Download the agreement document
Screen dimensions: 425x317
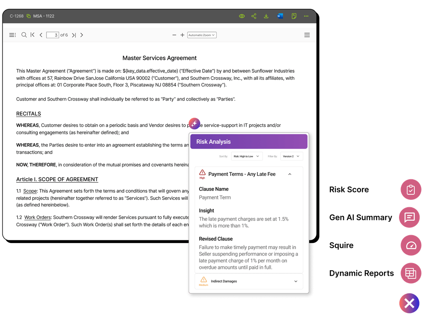266,16
